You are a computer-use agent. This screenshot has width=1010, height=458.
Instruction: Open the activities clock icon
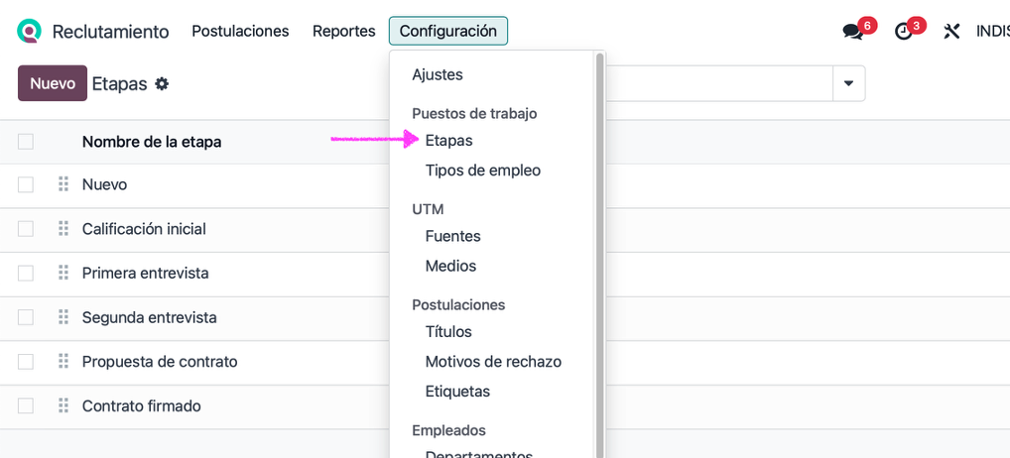pyautogui.click(x=903, y=32)
